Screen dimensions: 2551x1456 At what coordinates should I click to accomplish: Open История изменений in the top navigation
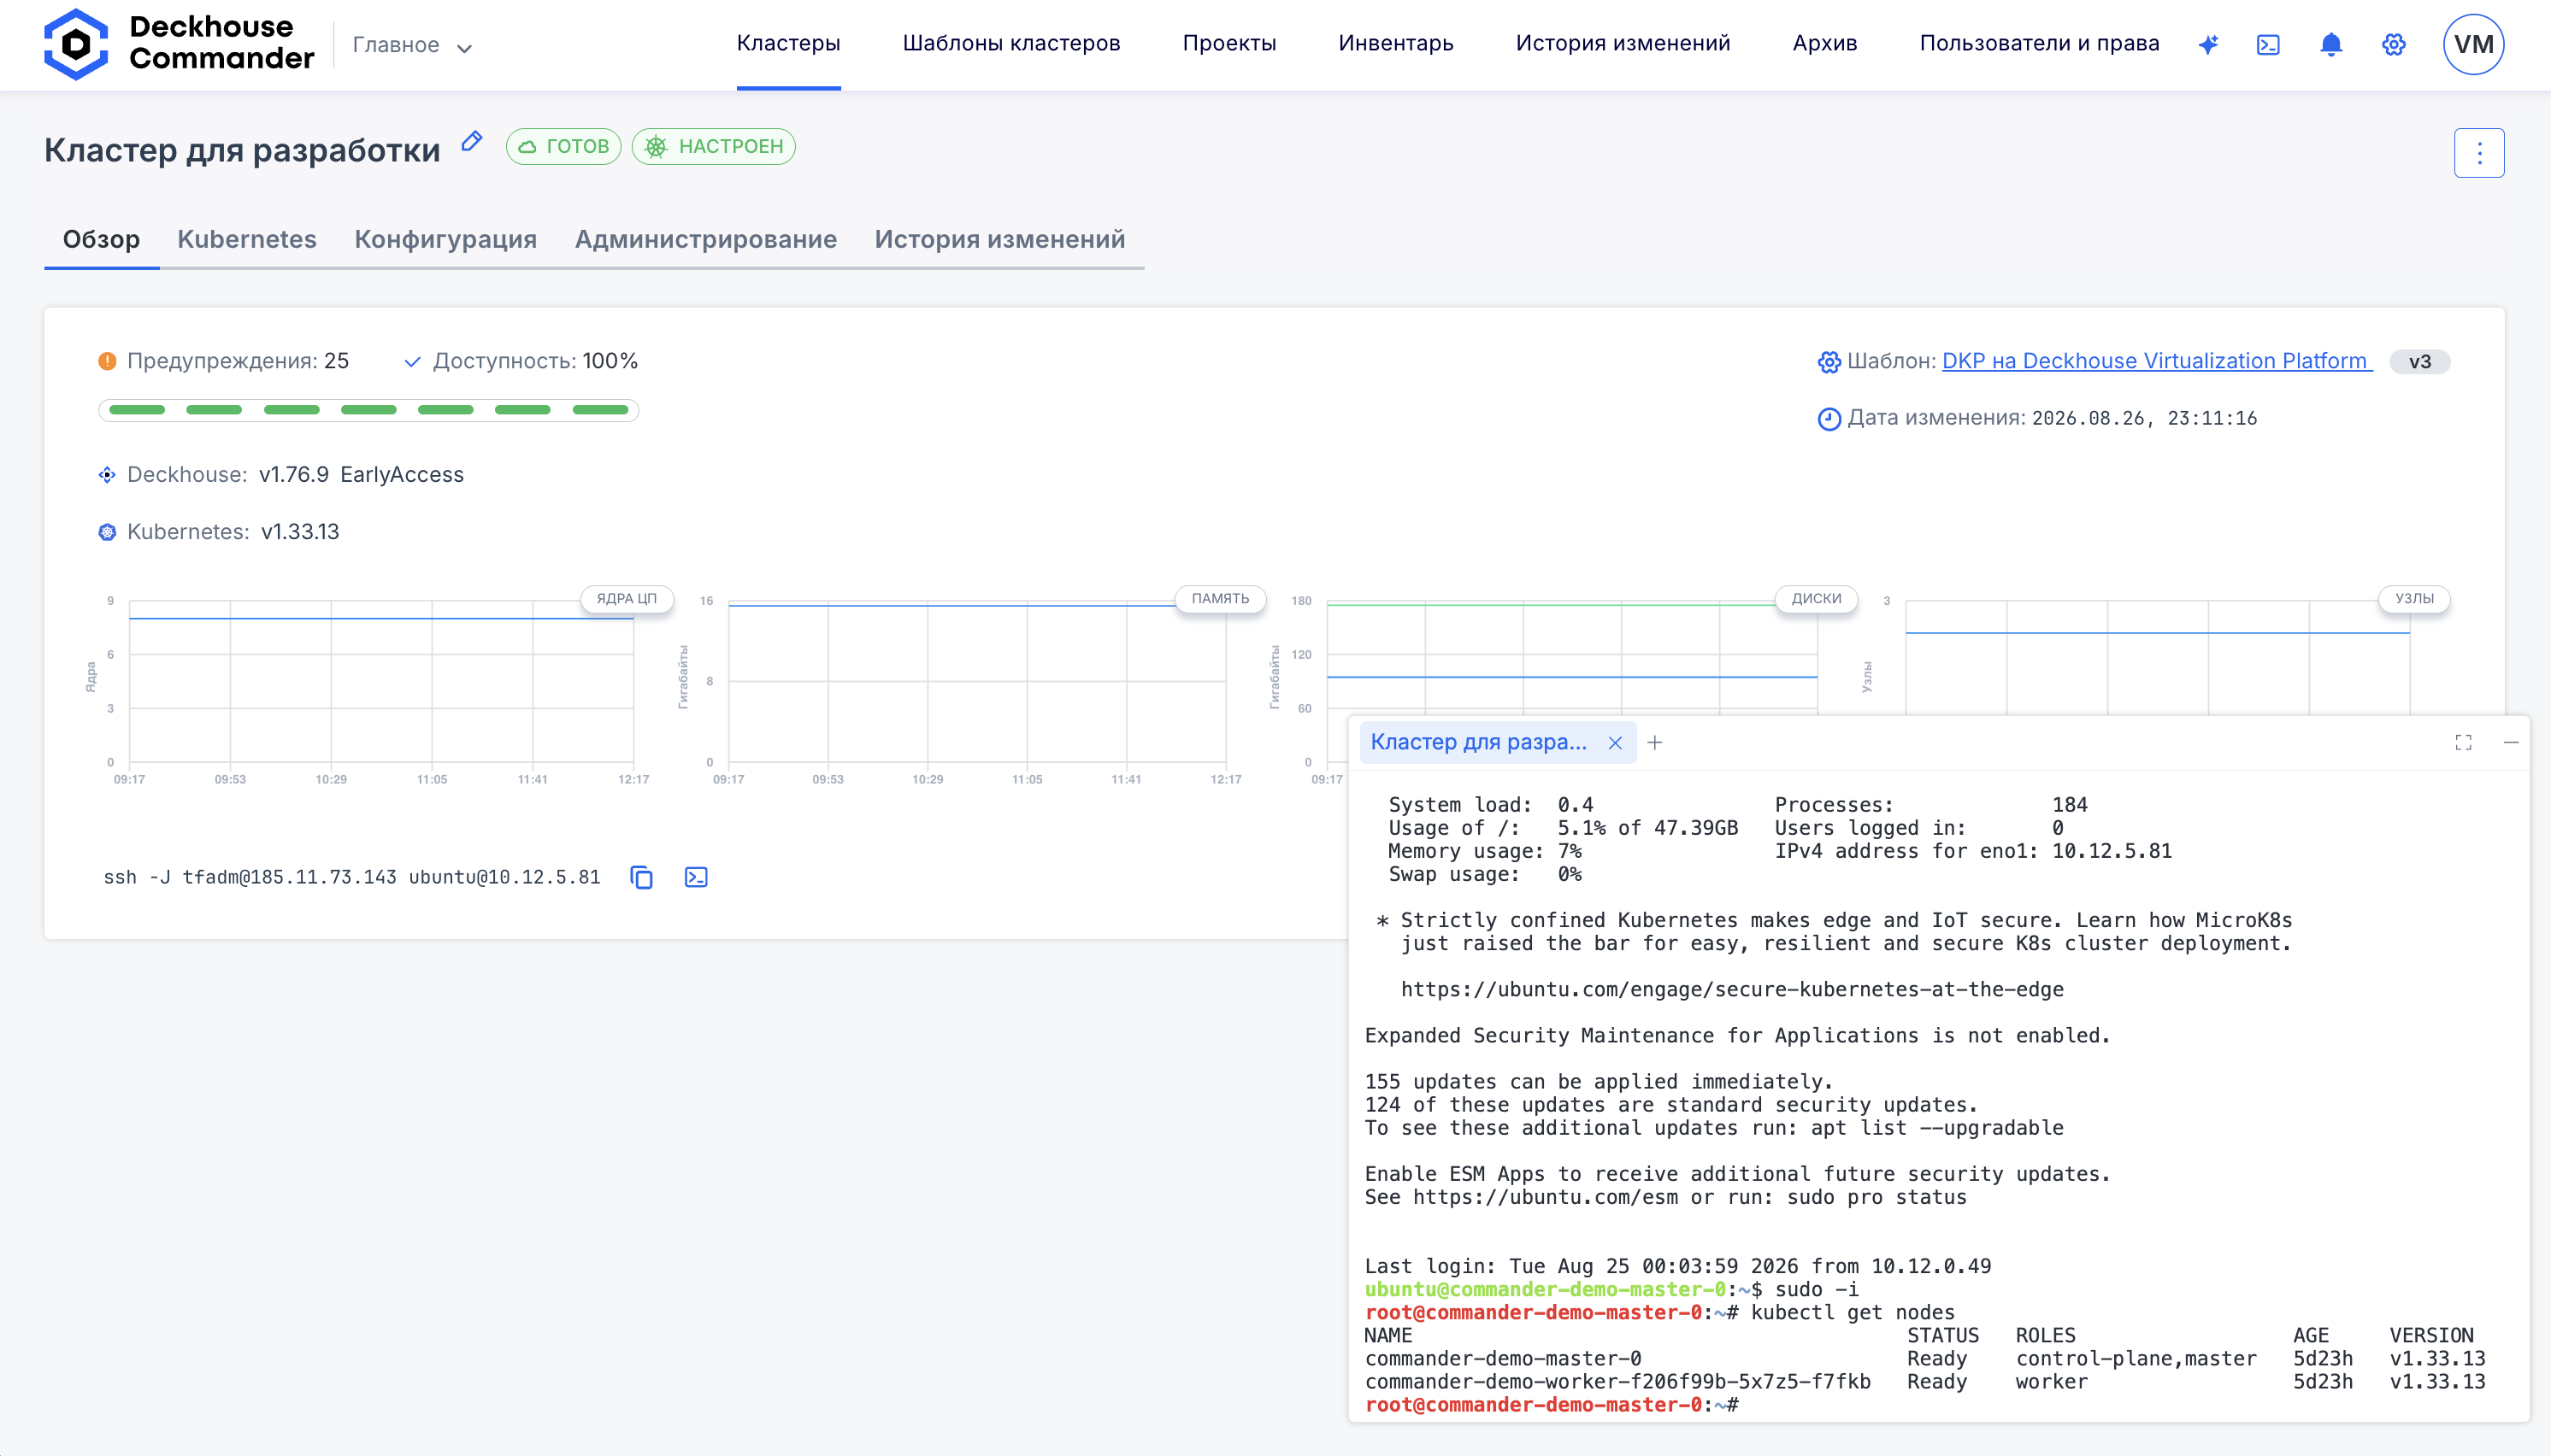pos(1623,43)
